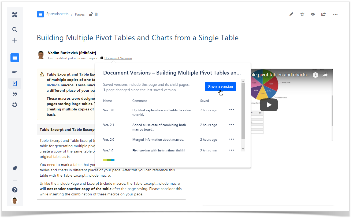Open actions menu for Ver.1.0

tap(232, 150)
